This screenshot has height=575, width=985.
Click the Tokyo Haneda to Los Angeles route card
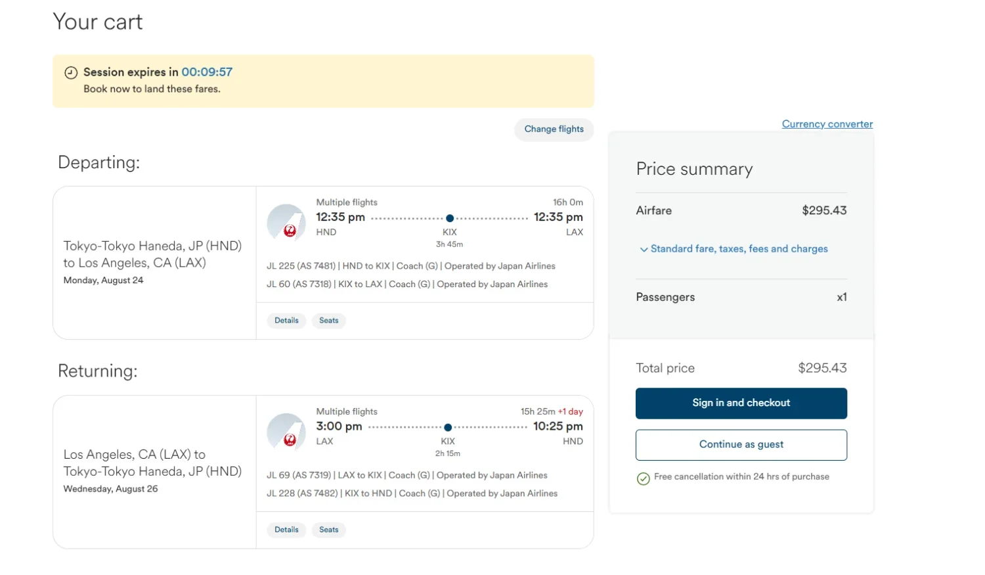tap(323, 263)
